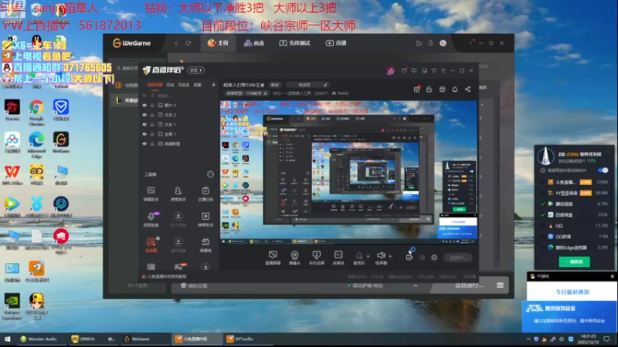The height and width of the screenshot is (347, 618).
Task: Open the 主播任务 tool icon
Action: (x=205, y=194)
